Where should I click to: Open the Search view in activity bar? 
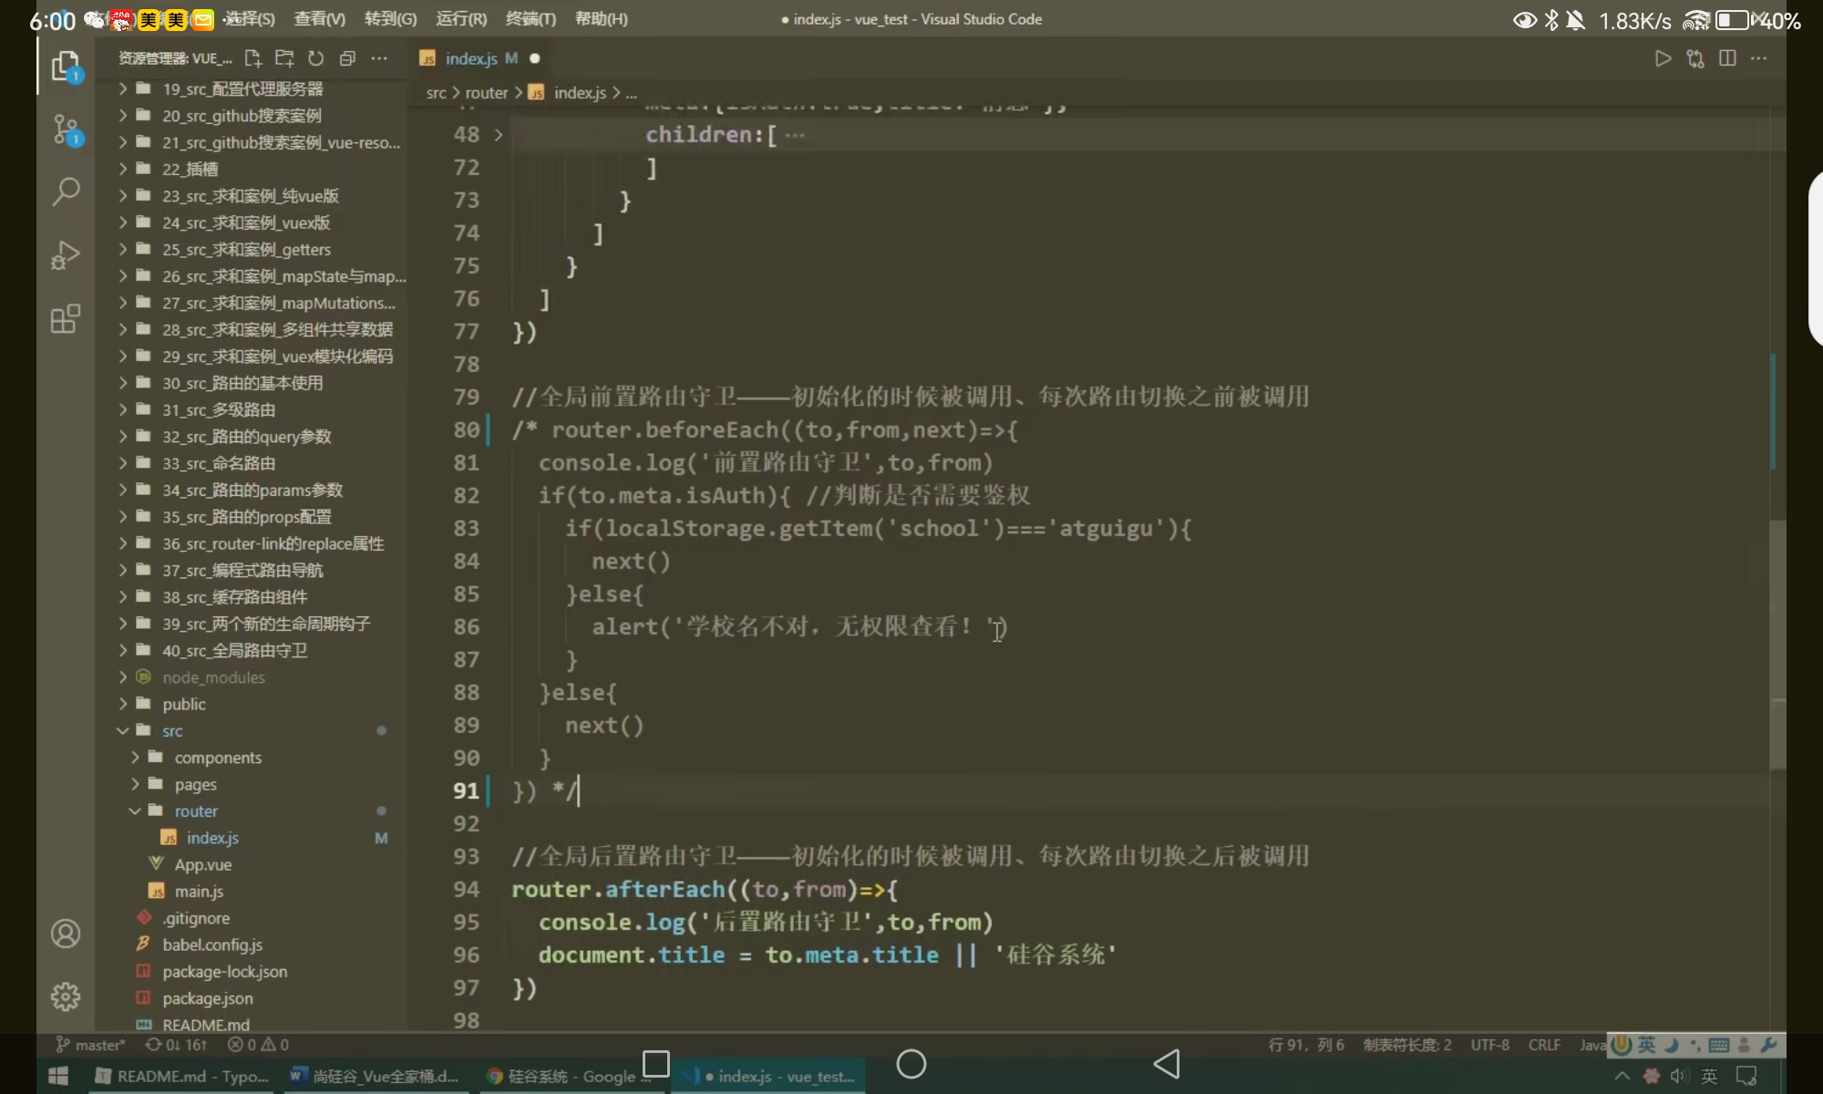pyautogui.click(x=66, y=191)
